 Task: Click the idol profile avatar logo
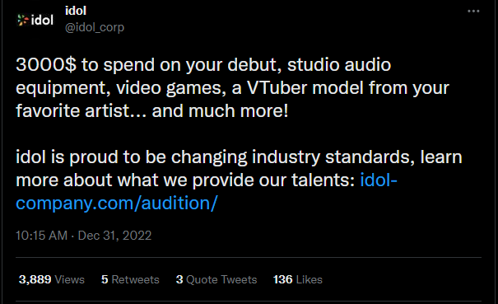(35, 20)
